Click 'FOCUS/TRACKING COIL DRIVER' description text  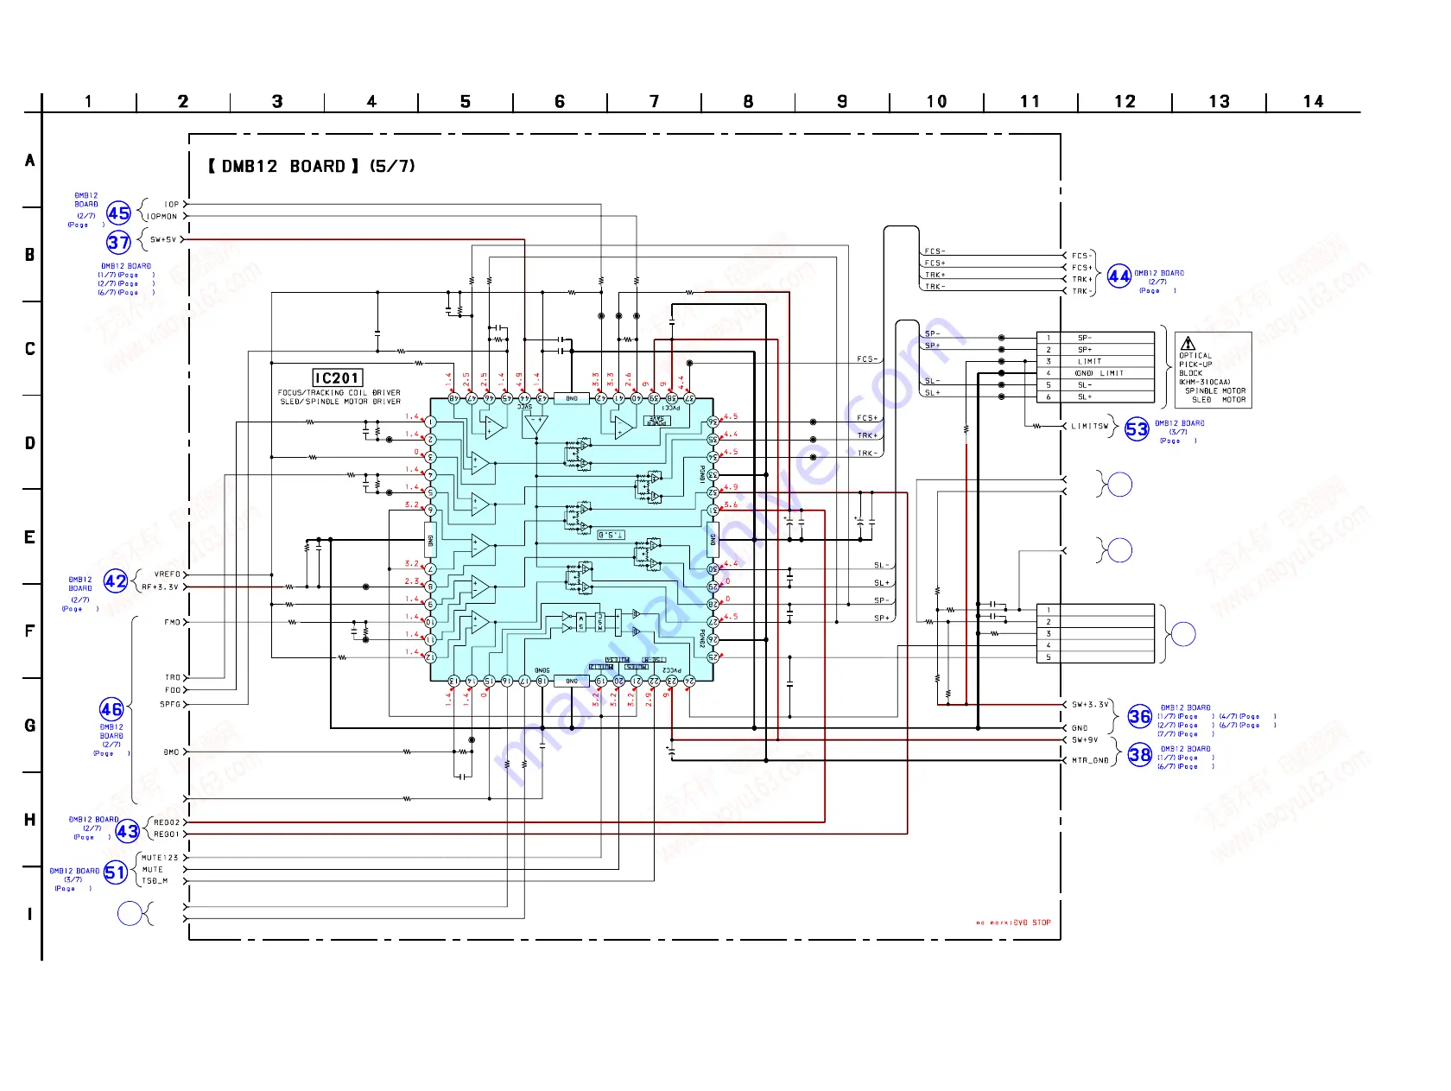(x=339, y=392)
